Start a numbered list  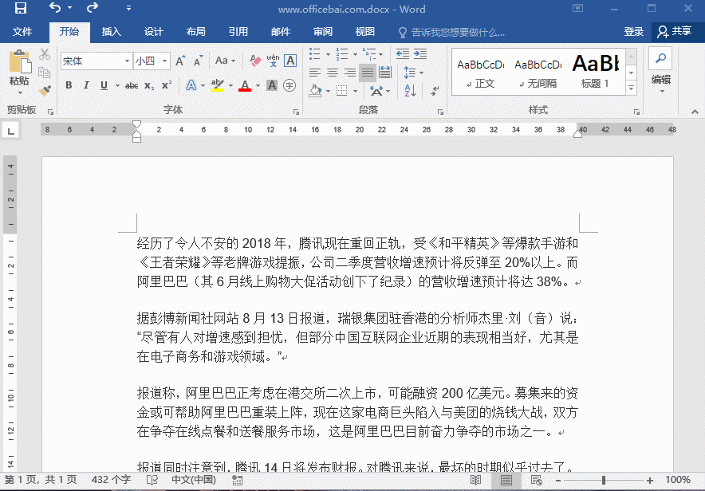tap(341, 54)
